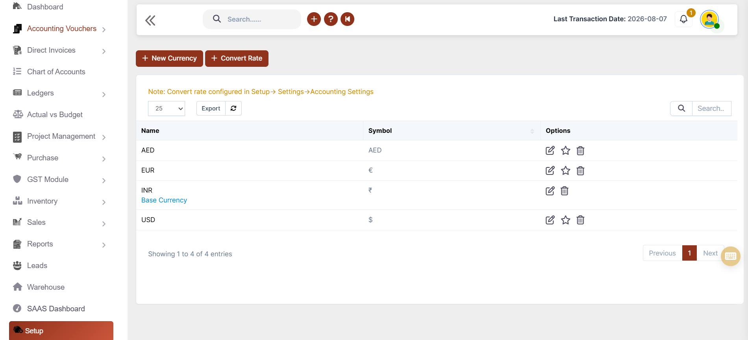Focus the table search field
Screen dimensions: 748x340
coord(711,108)
